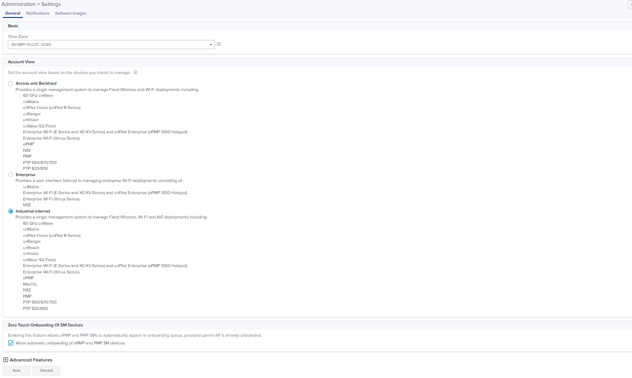The height and width of the screenshot is (378, 632).
Task: Click NSE under the Enterprise option
Action: pos(27,205)
